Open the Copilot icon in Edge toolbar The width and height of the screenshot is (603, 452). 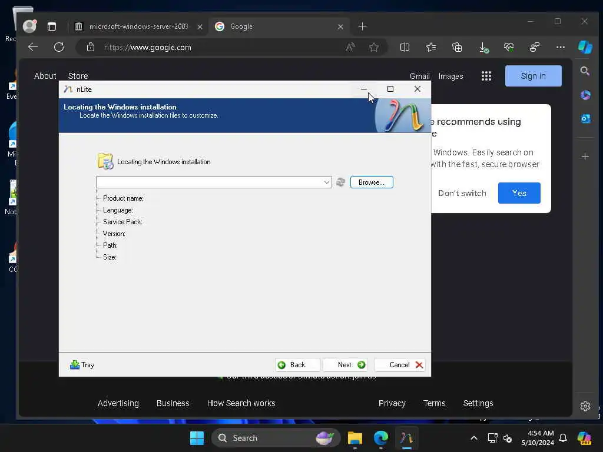[585, 47]
